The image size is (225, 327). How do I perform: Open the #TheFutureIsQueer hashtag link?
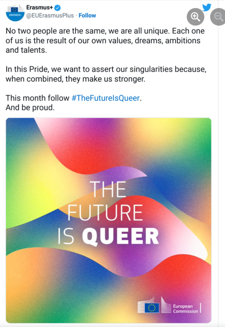(105, 98)
